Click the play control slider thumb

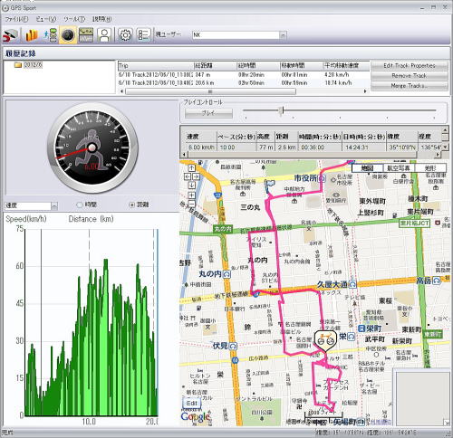tap(282, 110)
